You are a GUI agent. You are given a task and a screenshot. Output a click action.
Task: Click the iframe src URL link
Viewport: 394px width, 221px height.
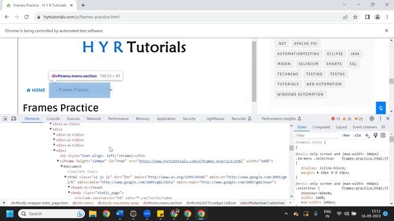click(191, 161)
